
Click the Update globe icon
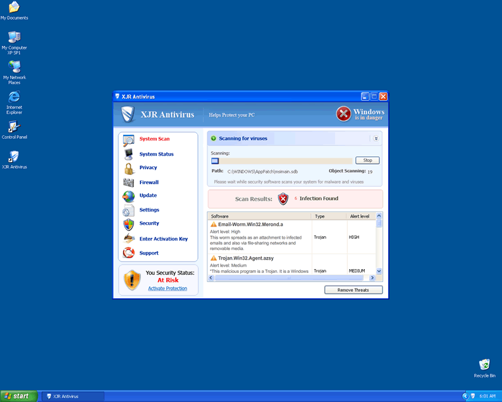[x=128, y=196]
